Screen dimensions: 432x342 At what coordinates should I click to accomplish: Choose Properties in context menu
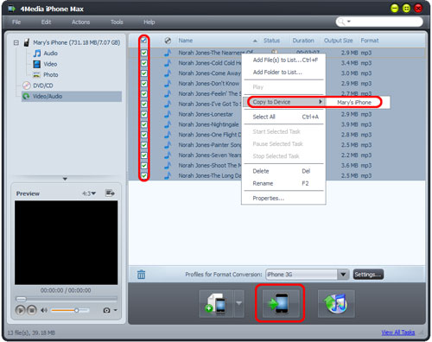[x=285, y=199]
